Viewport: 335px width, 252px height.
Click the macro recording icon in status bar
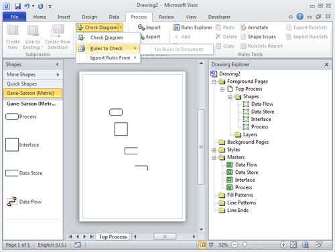coord(78,245)
